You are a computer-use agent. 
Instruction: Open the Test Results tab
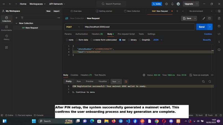point(100,75)
